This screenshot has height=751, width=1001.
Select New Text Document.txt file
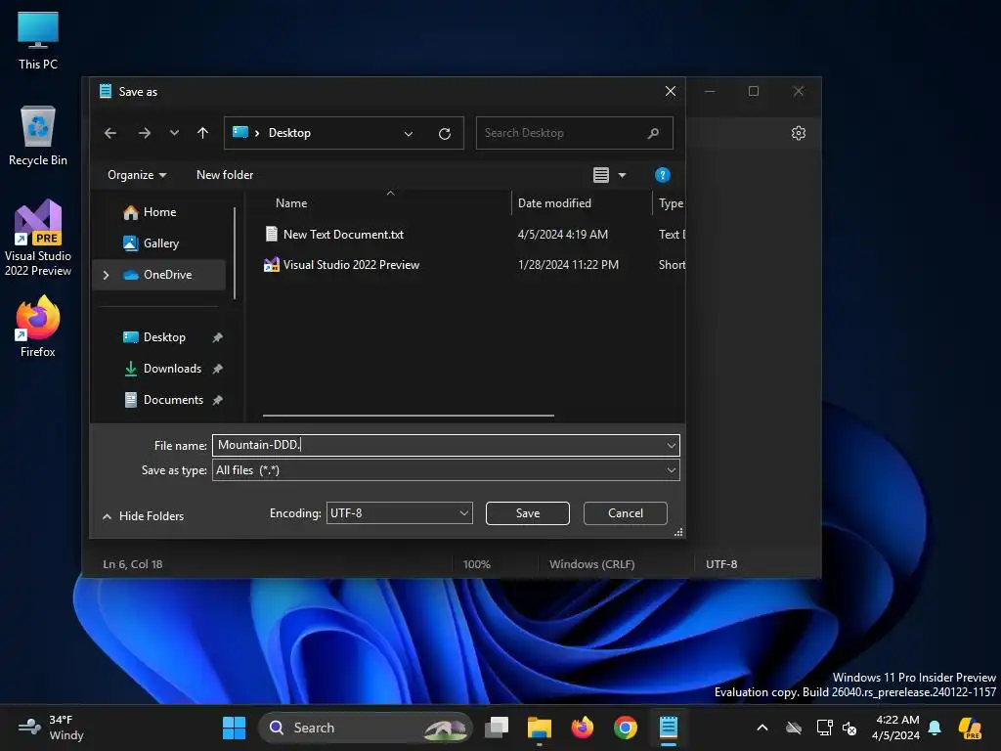[343, 235]
